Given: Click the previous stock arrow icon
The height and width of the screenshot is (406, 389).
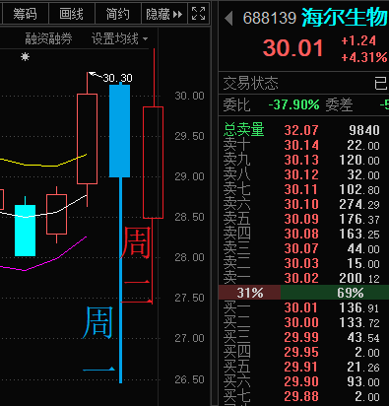Looking at the screenshot, I should point(228,18).
